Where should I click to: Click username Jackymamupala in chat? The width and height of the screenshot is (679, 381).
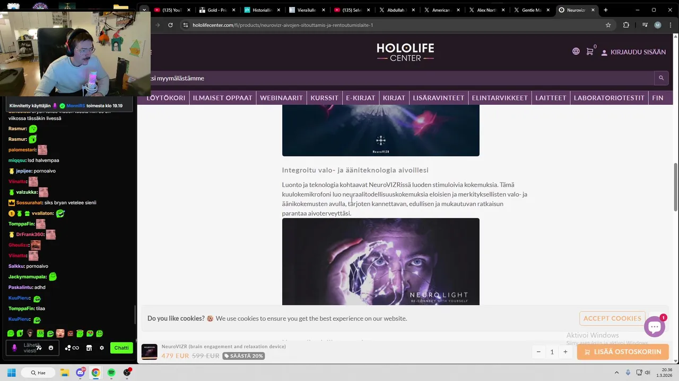click(x=28, y=277)
